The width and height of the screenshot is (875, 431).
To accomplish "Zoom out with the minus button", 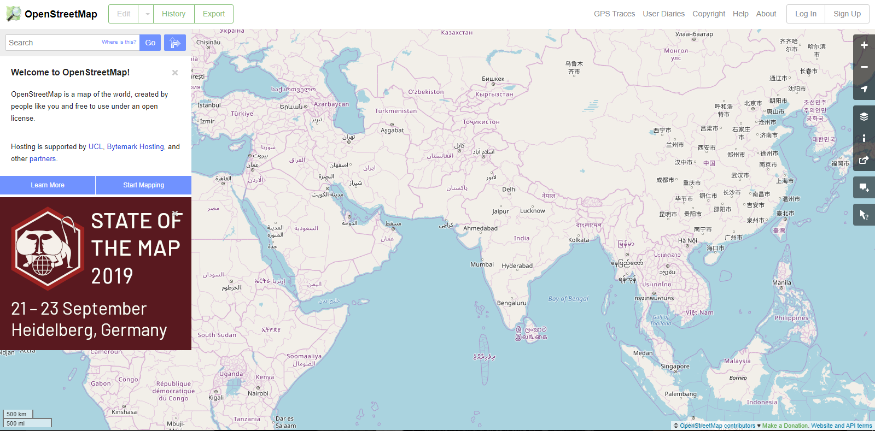I will click(x=864, y=67).
